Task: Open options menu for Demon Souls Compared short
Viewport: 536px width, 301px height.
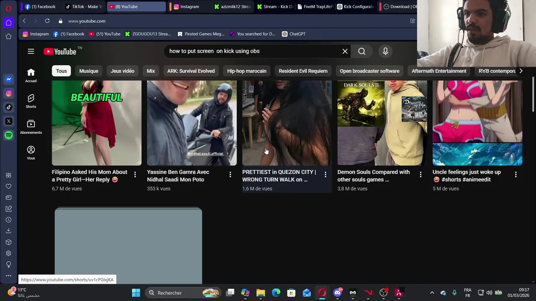Action: point(420,174)
